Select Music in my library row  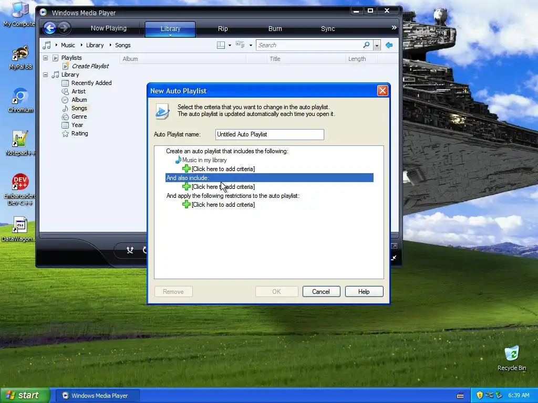204,160
